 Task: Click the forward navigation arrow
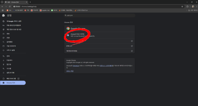(6, 7)
